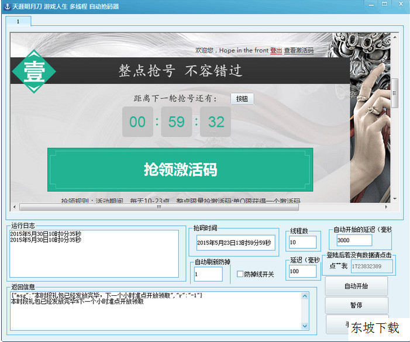Click the big 抢领激活码 button
The height and width of the screenshot is (342, 410).
pos(180,170)
